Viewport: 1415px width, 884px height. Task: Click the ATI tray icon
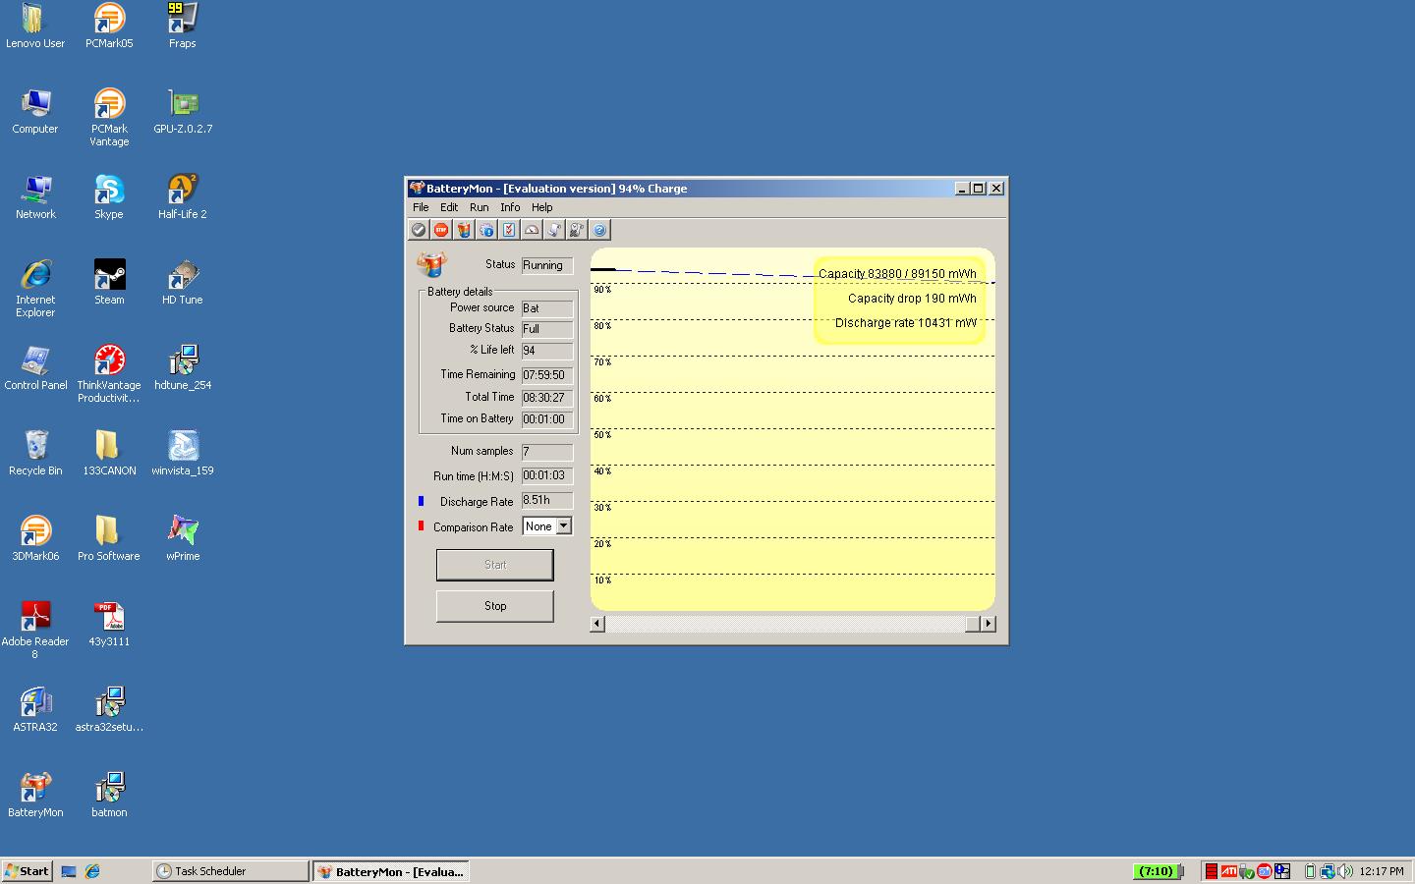[1228, 871]
